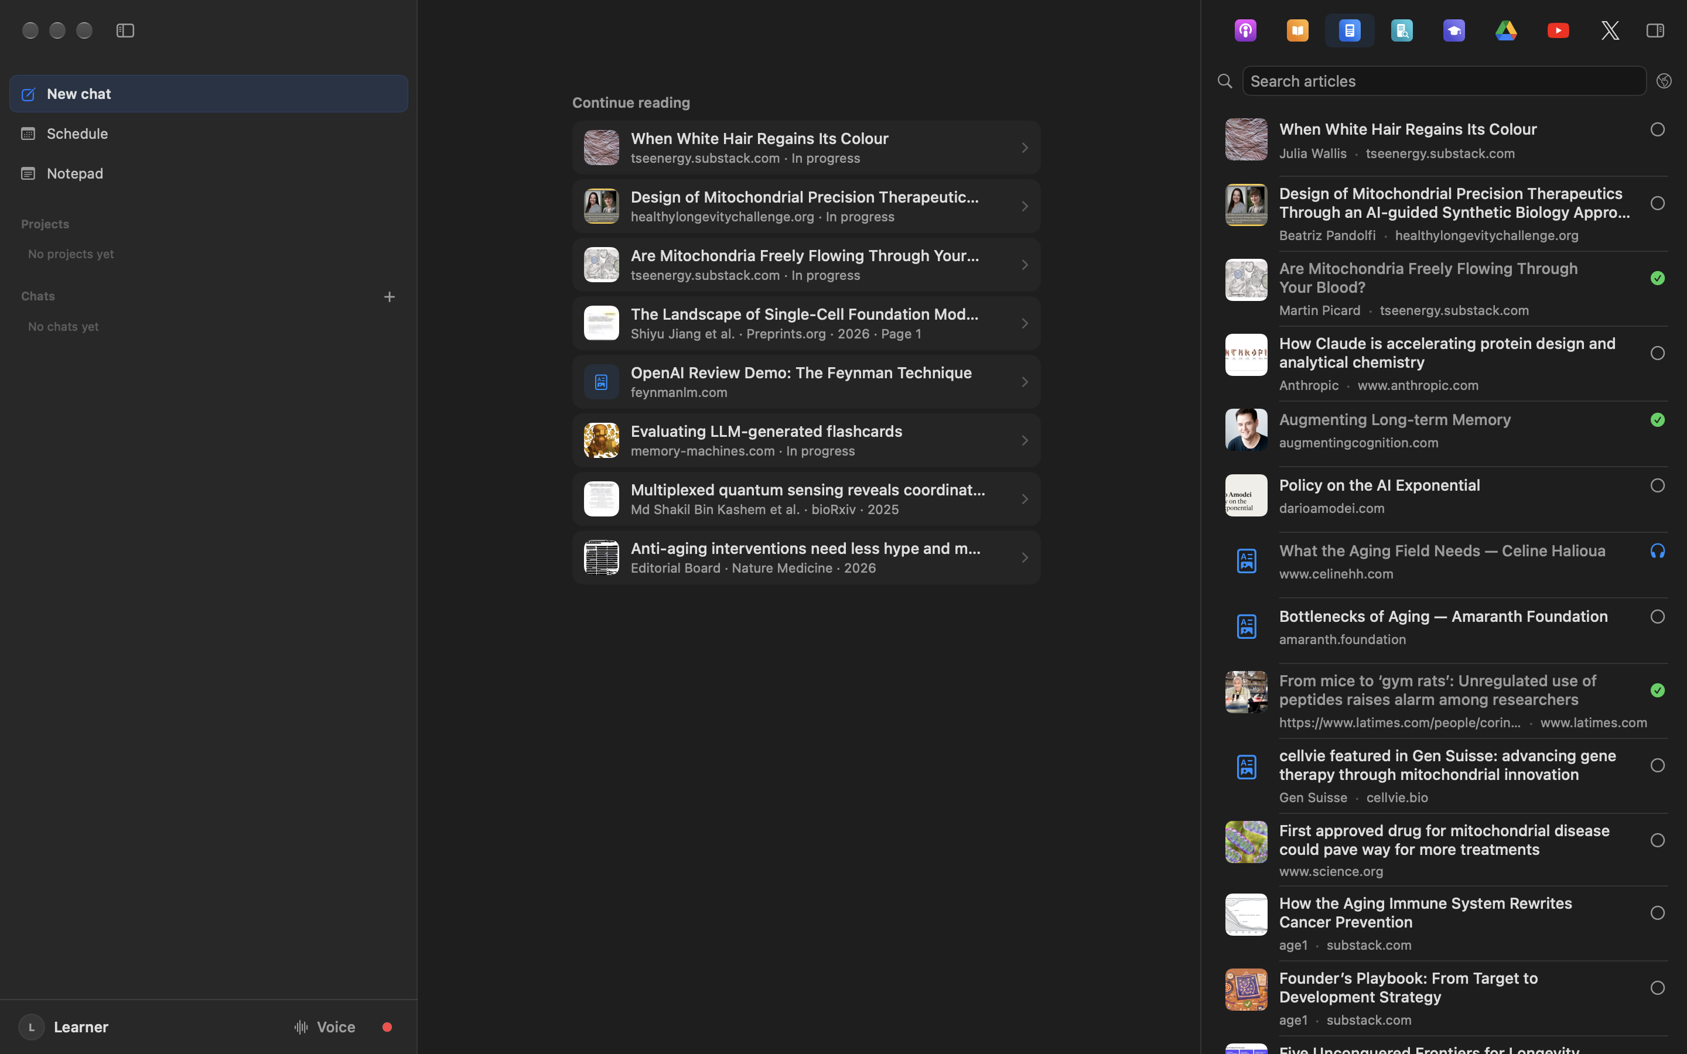Mark cellvie featured in Gen Suisse as read
1687x1054 pixels.
(x=1657, y=765)
